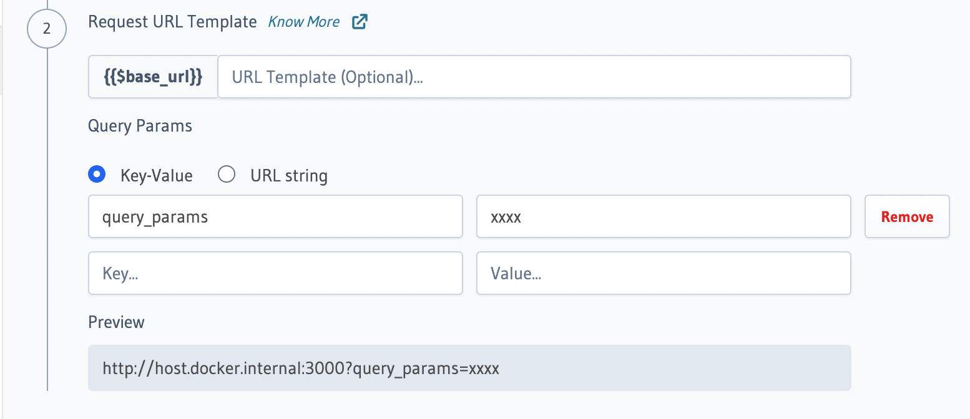Click the Query Params section label
Viewport: 970px width, 419px height.
click(x=140, y=126)
